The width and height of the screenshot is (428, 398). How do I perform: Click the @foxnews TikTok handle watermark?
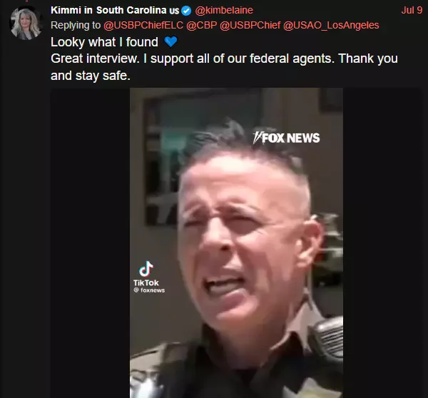tap(149, 290)
